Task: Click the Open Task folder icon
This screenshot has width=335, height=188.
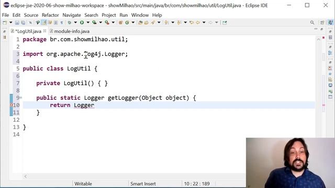Action: click(x=147, y=22)
